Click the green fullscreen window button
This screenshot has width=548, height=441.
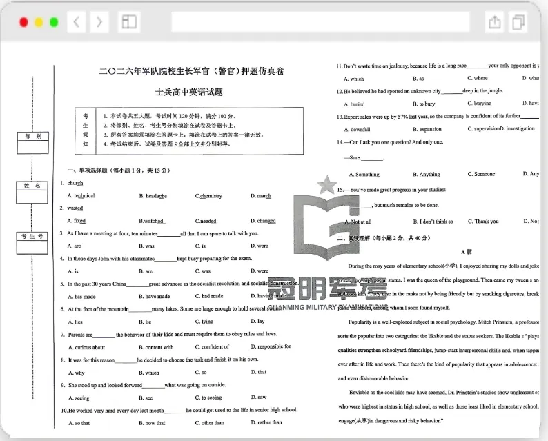(54, 22)
